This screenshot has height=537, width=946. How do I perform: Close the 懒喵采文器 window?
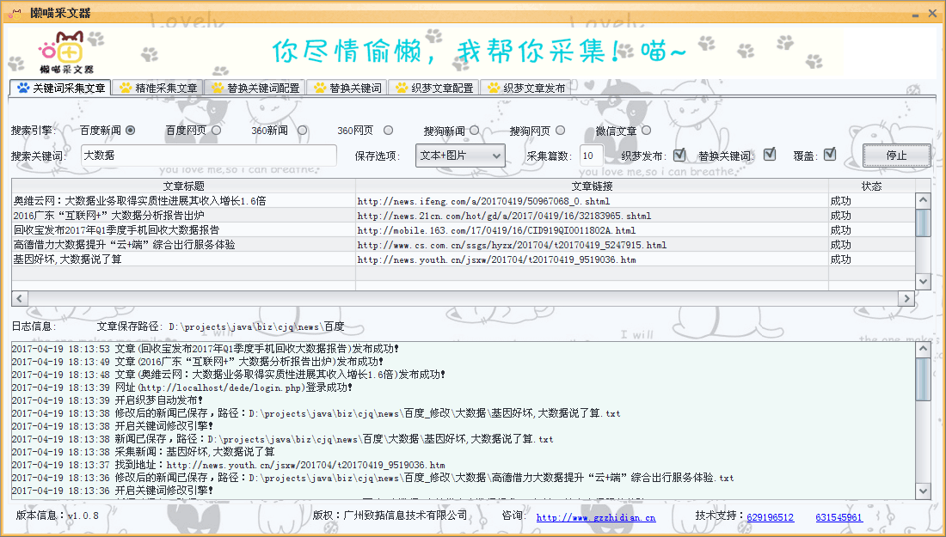tap(932, 13)
